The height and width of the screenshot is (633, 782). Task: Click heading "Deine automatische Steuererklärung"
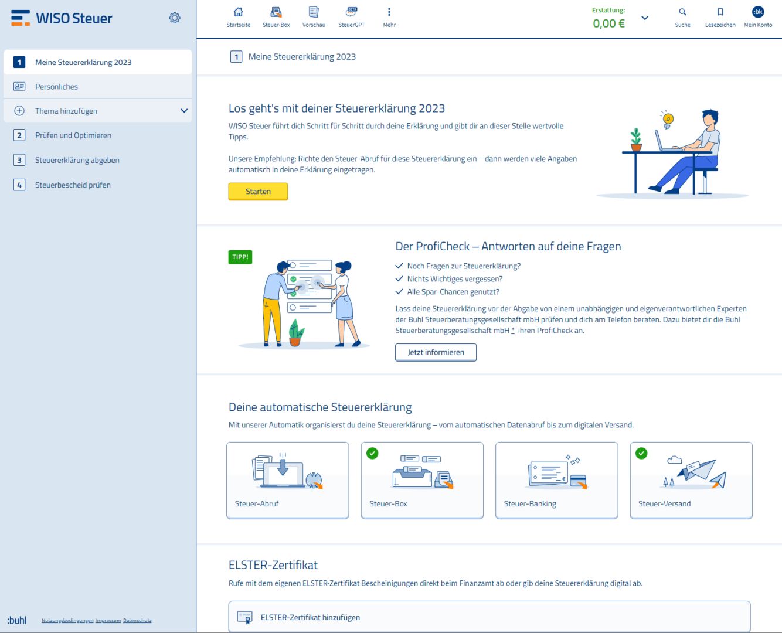pos(320,407)
